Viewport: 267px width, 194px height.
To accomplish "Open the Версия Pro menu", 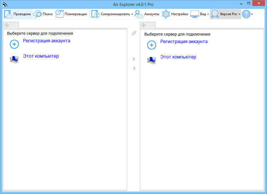I will pos(225,14).
